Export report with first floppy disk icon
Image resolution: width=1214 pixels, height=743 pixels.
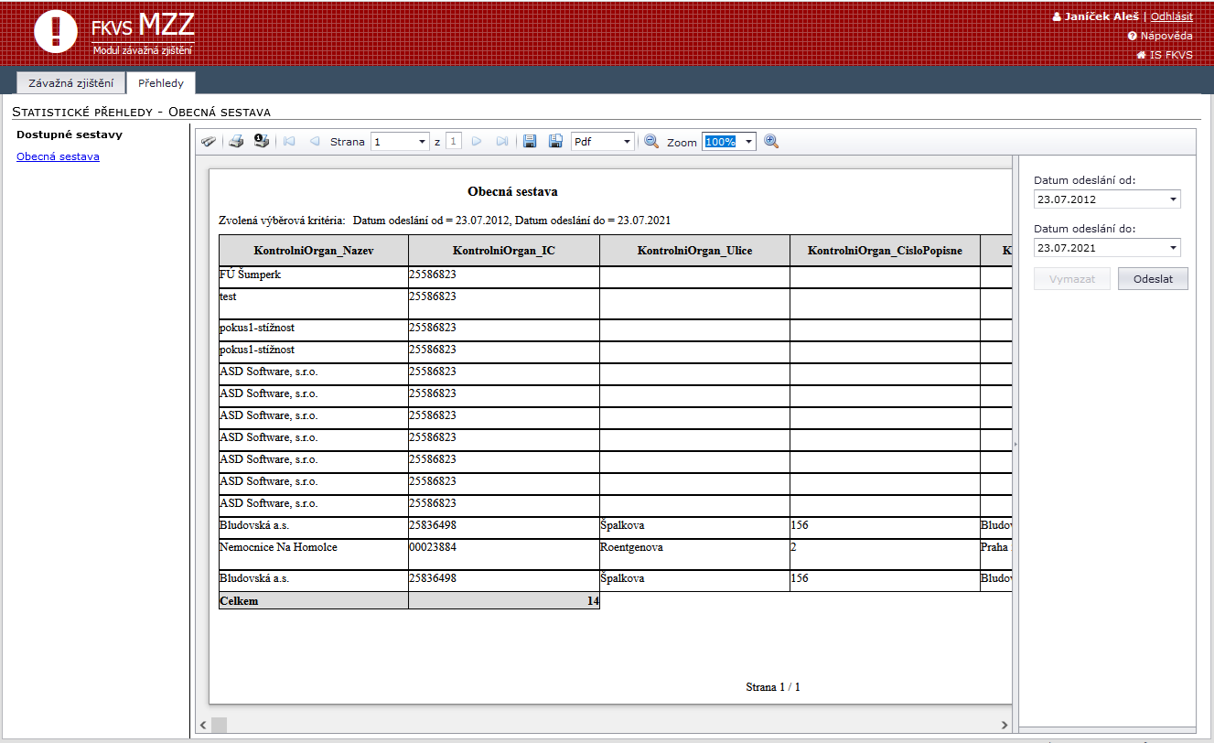click(530, 142)
